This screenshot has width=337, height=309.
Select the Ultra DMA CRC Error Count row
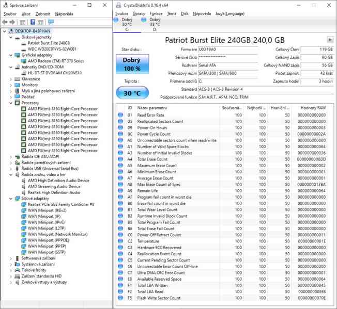pos(222,273)
